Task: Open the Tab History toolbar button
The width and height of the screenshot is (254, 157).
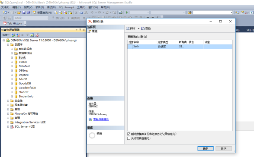Action: [13, 23]
